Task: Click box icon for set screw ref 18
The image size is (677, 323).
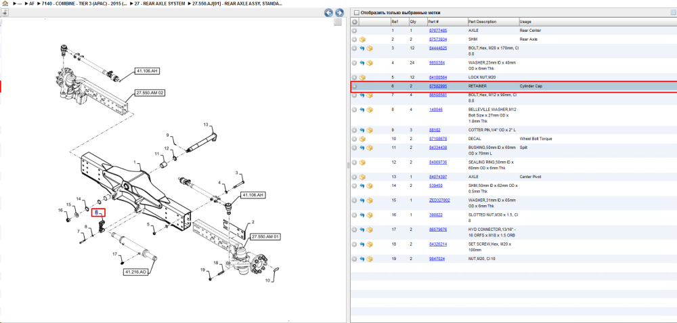Action: tap(370, 244)
